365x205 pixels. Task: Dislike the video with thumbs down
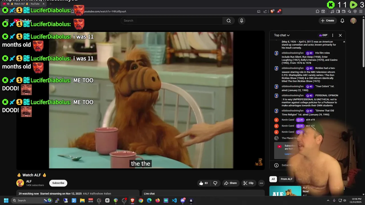click(215, 183)
